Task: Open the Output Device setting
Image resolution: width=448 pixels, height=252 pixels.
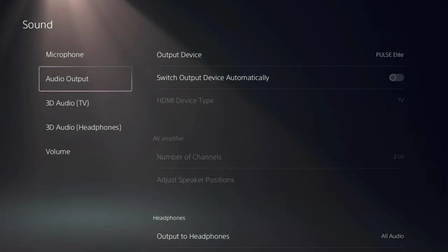Action: [x=280, y=55]
